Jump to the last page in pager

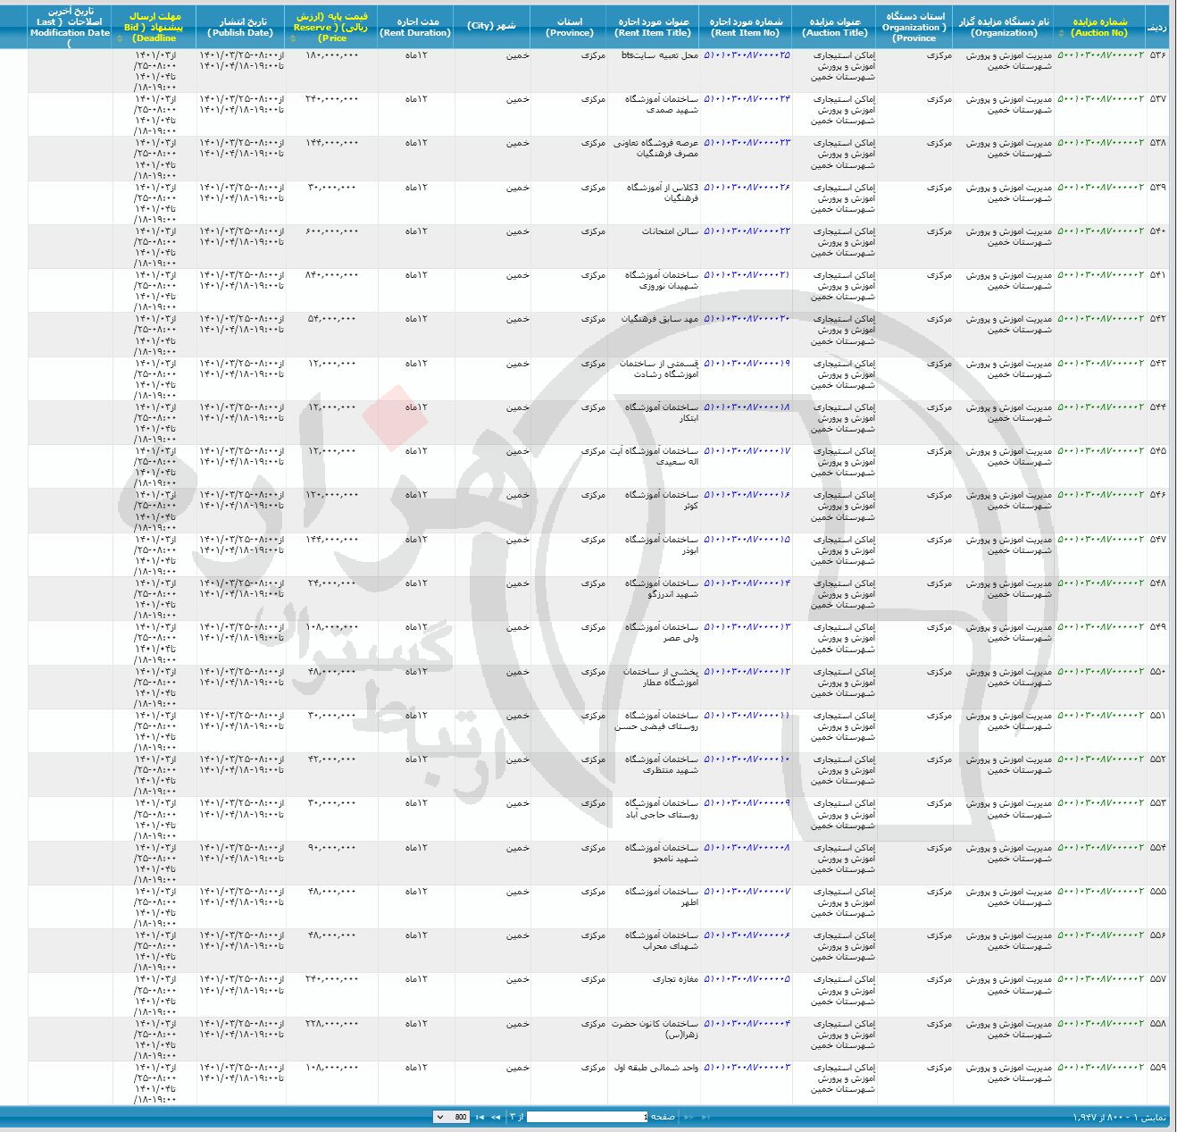480,1117
